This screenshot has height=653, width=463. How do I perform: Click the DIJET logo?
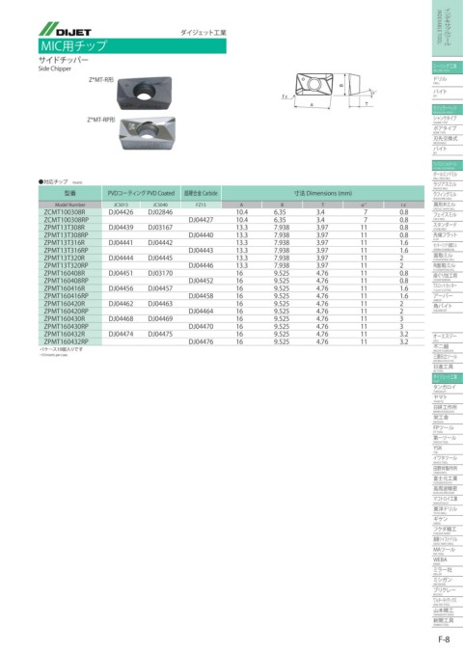coord(66,29)
